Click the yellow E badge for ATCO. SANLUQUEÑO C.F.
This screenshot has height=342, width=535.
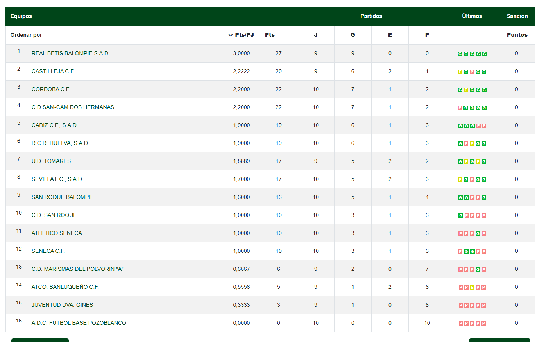(472, 288)
